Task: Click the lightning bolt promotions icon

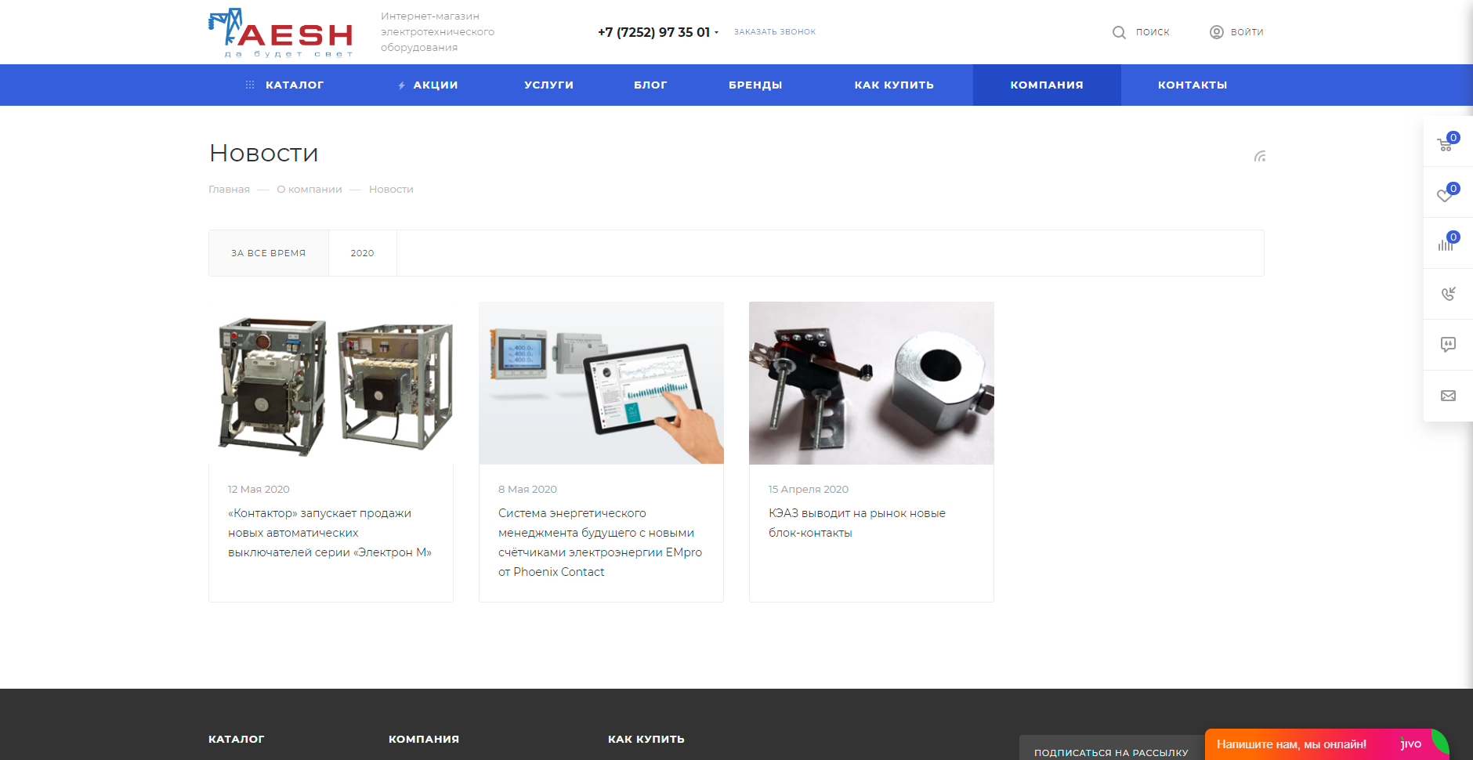Action: tap(401, 85)
